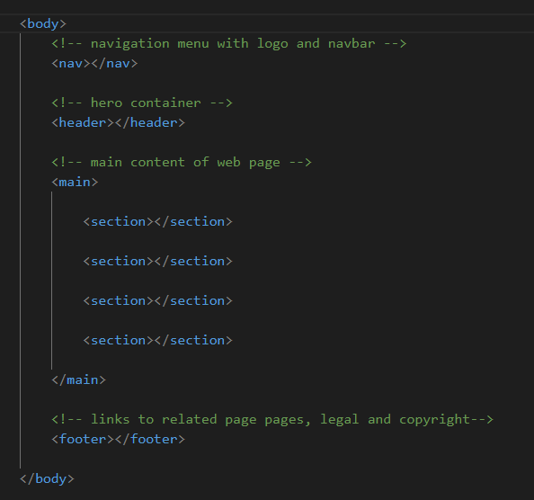Click the footer links comment line
Image resolution: width=534 pixels, height=500 pixels.
[x=272, y=419]
